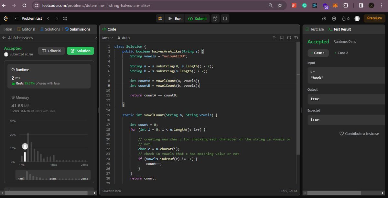Click code line 11 return statement
The height and width of the screenshot is (198, 388).
pyautogui.click(x=154, y=95)
